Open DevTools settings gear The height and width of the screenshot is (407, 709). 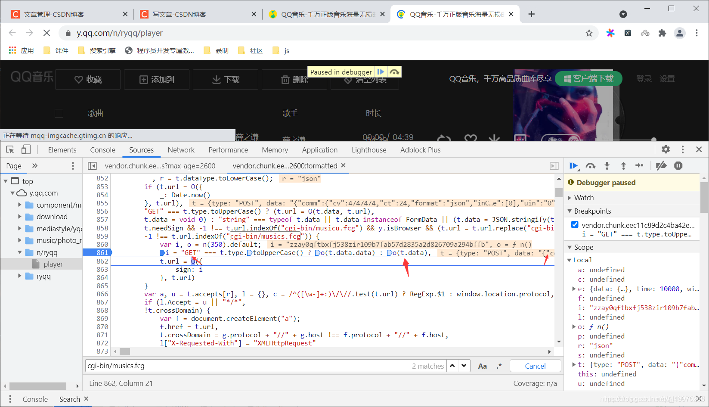[666, 149]
